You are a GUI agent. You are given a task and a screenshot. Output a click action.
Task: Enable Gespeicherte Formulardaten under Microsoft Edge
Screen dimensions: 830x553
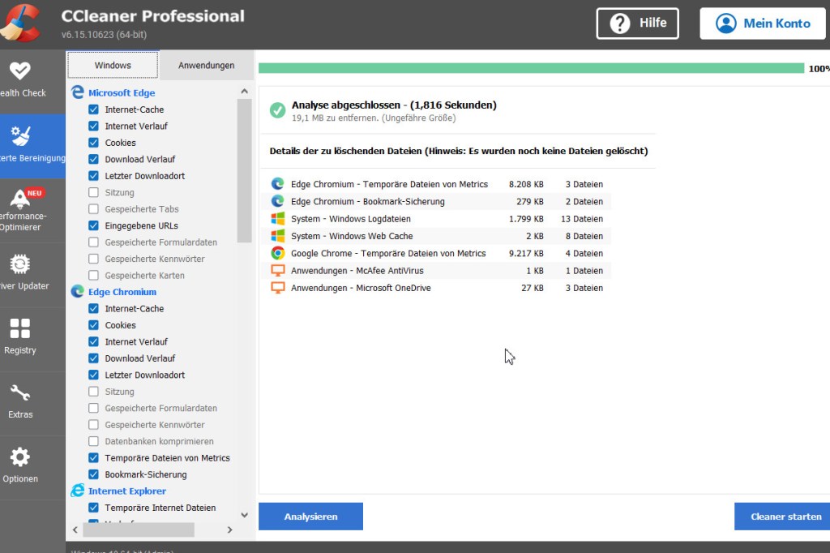pyautogui.click(x=94, y=242)
